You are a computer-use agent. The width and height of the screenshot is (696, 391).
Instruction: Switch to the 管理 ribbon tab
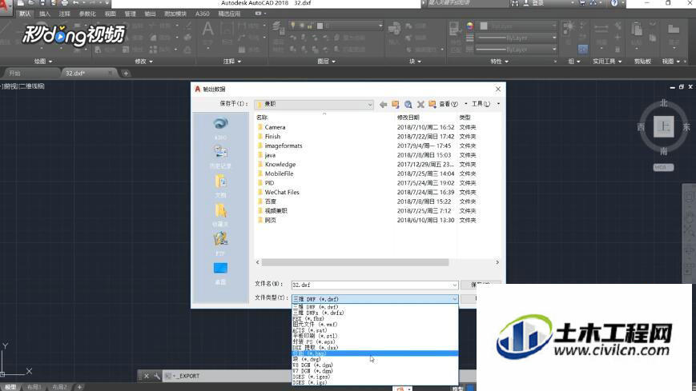pos(130,14)
